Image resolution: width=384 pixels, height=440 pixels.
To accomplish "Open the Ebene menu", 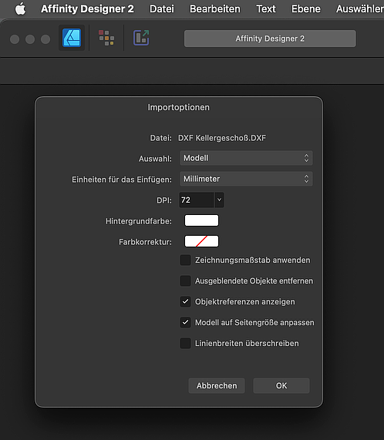I will coord(306,8).
